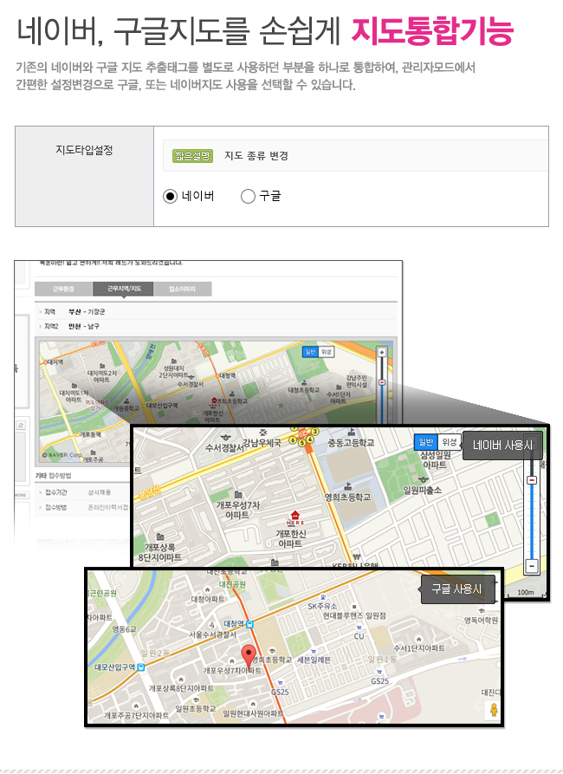Select 위성 view on enlarged Naver map
Image resolution: width=563 pixels, height=774 pixels.
coord(449,442)
